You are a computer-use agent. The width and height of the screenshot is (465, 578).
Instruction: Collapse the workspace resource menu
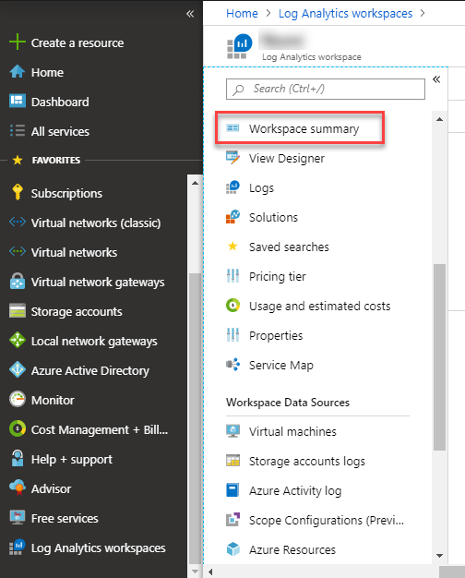pyautogui.click(x=436, y=79)
